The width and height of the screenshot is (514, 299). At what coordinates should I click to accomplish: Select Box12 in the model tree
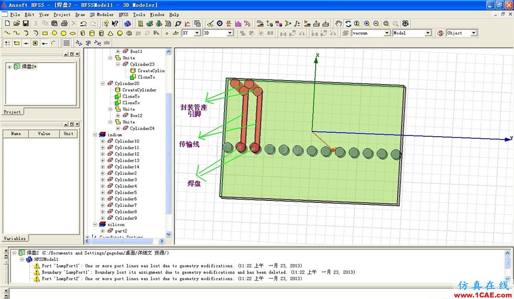point(136,116)
